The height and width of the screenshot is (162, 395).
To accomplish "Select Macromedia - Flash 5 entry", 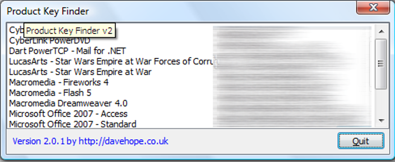I will pyautogui.click(x=50, y=93).
